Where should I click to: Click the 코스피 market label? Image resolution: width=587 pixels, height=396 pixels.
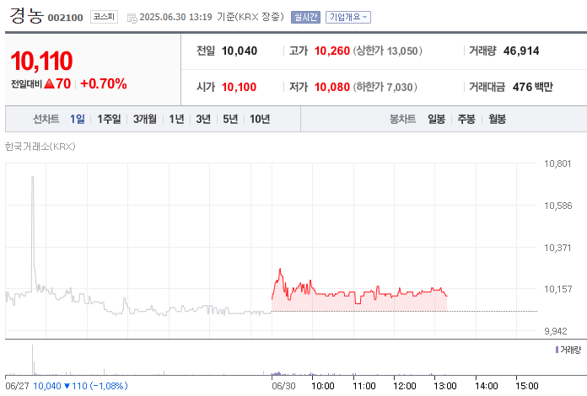click(x=104, y=17)
